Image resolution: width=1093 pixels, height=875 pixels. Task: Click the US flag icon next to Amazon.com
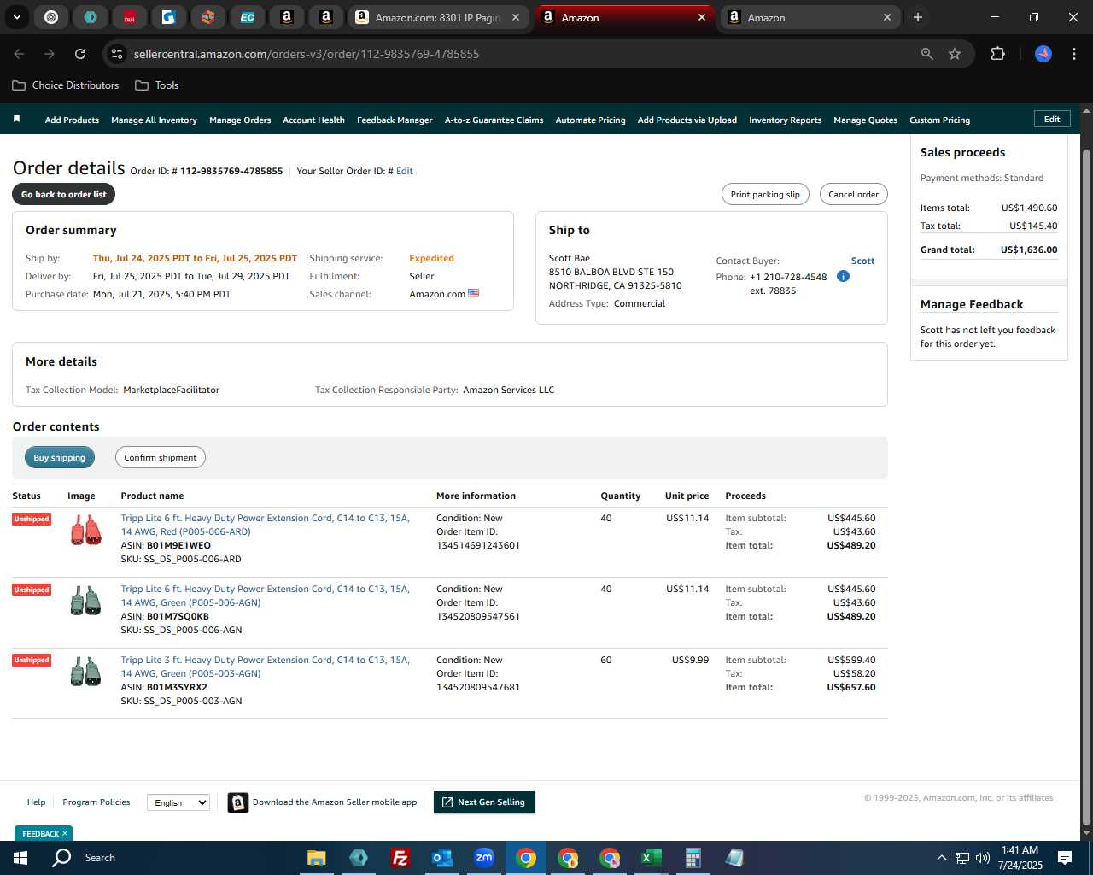tap(474, 293)
